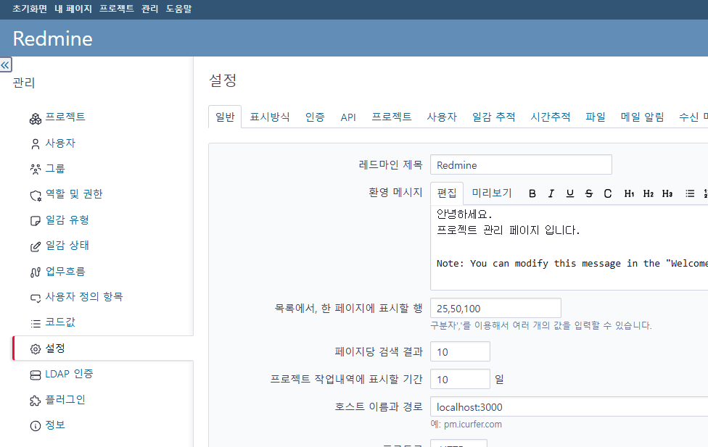Screen dimensions: 708x447
Task: Insert inline code with C icon
Action: [608, 193]
